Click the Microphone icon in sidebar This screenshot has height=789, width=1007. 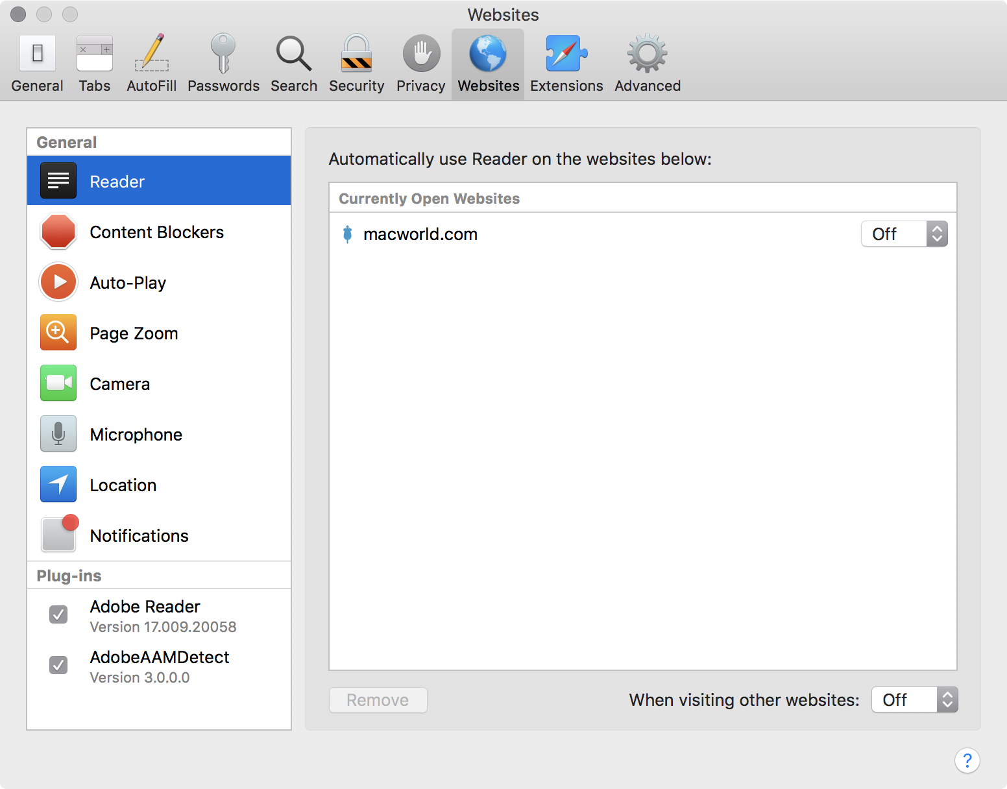[58, 433]
